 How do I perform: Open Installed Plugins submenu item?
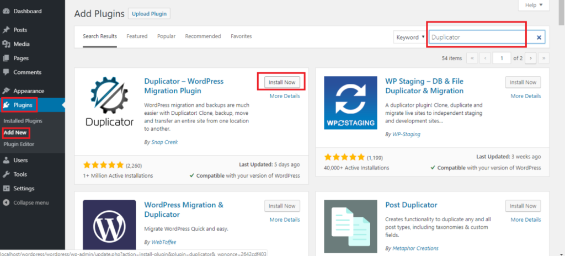(x=23, y=121)
